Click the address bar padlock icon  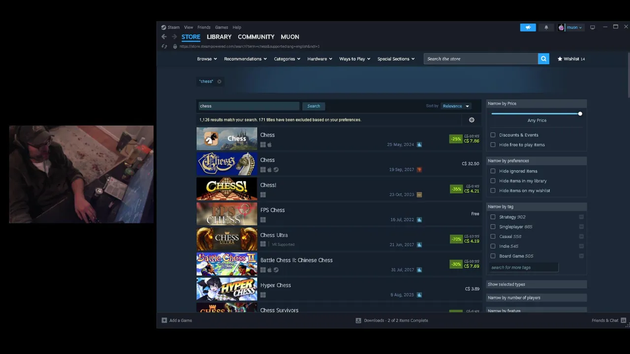[x=175, y=46]
